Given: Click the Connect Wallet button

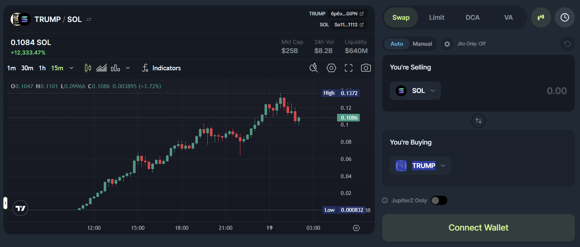Looking at the screenshot, I should tap(478, 228).
